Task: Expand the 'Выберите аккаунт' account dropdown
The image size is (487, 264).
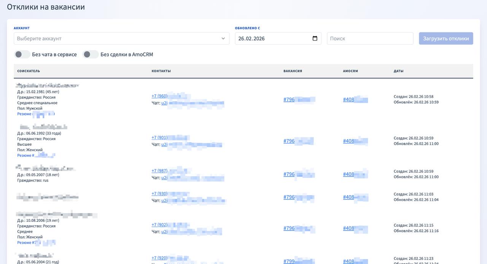Action: [121, 38]
